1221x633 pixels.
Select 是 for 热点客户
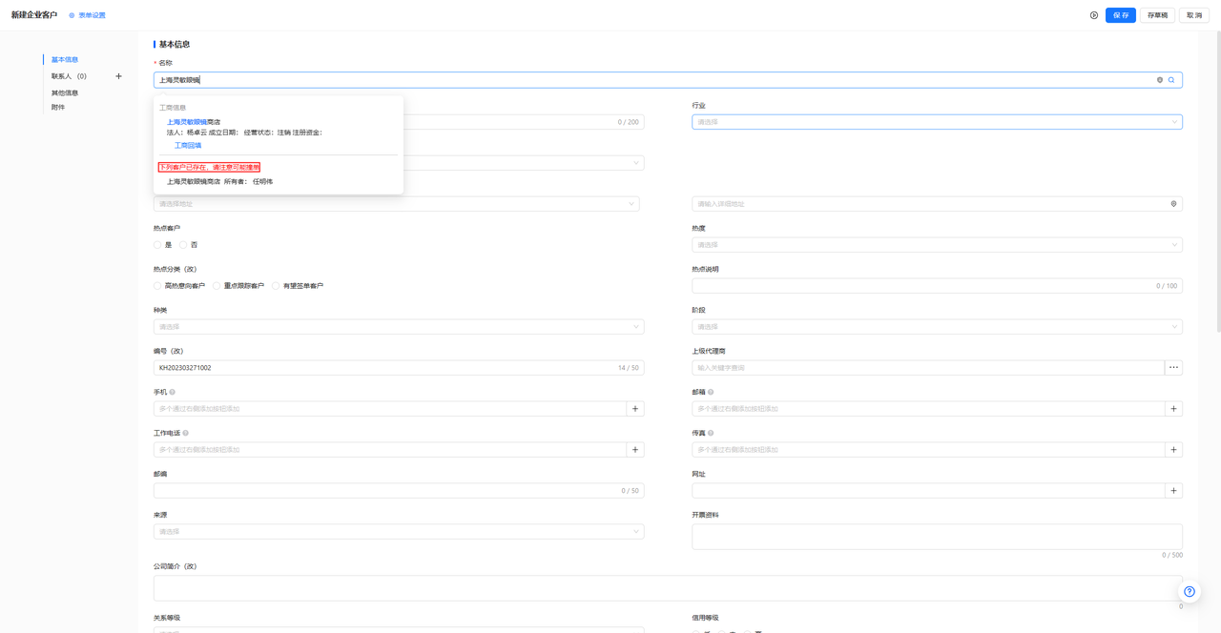(x=163, y=245)
